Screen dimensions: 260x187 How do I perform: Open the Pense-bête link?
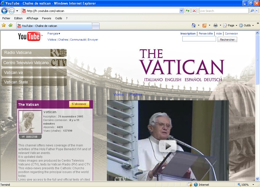pyautogui.click(x=206, y=33)
